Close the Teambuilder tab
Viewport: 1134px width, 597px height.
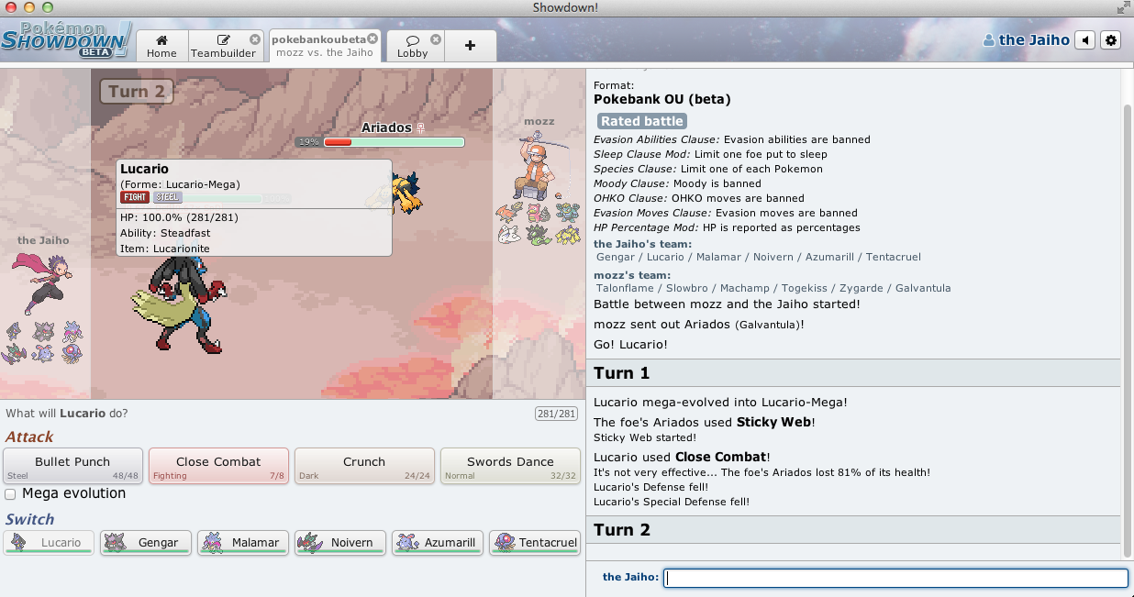[254, 39]
